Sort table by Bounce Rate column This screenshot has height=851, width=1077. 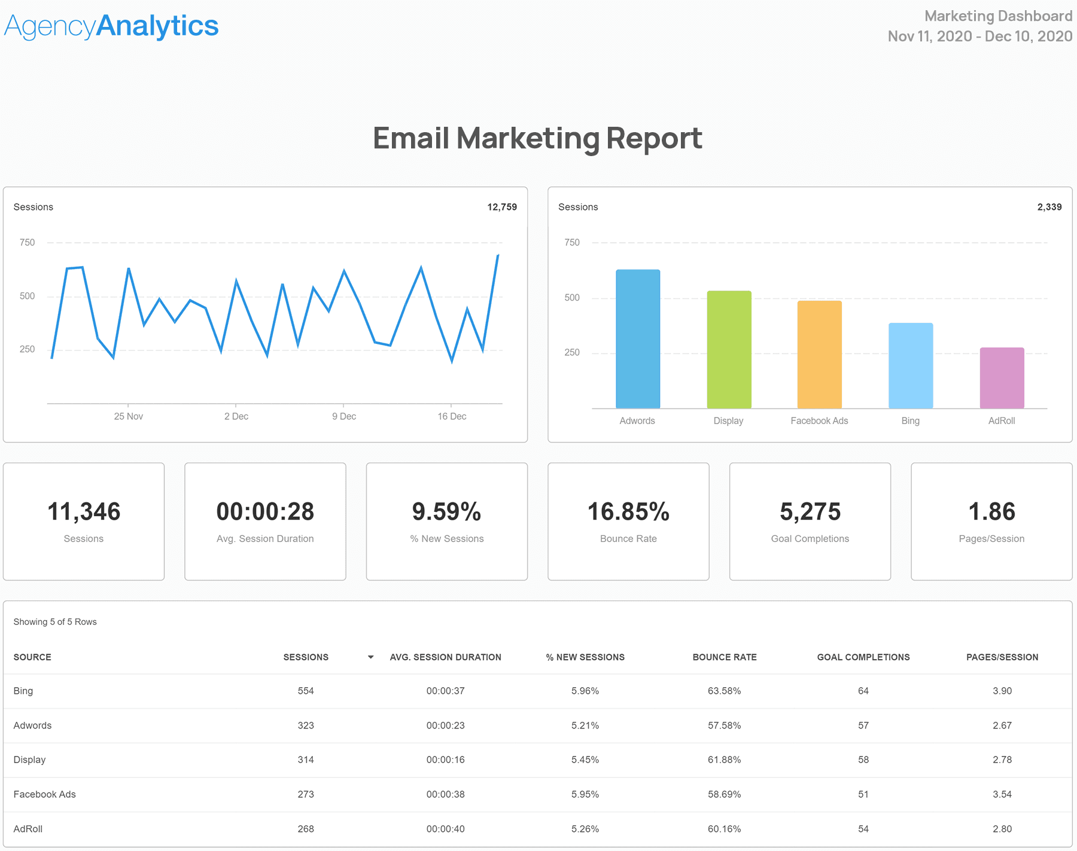point(724,657)
